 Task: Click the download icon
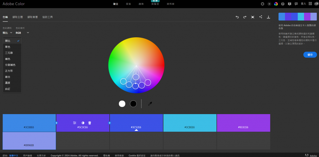268,17
